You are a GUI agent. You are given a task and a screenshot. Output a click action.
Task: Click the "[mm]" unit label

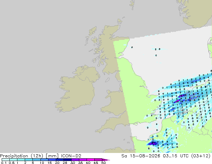pyautogui.click(x=52, y=156)
